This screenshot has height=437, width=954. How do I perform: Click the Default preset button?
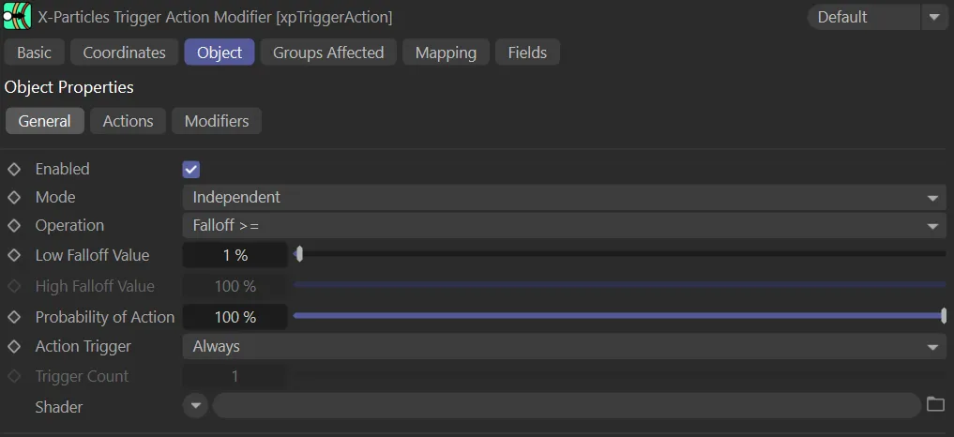click(864, 17)
